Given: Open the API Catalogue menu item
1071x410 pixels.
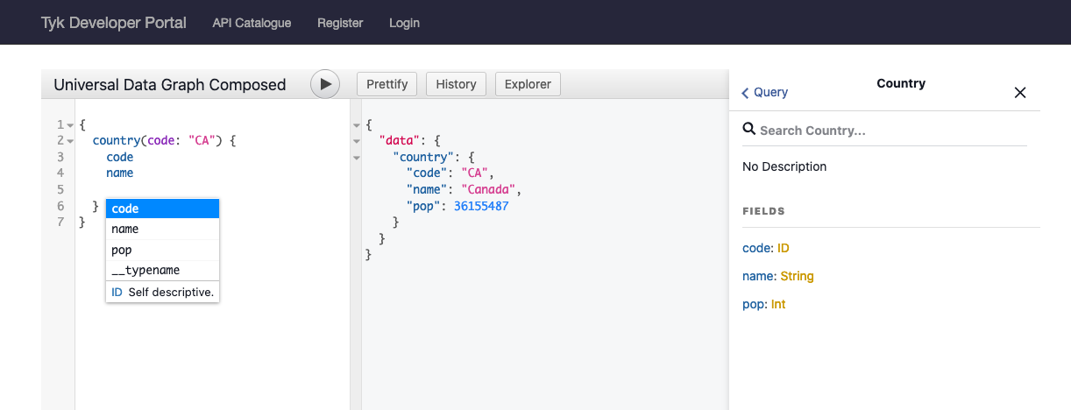Looking at the screenshot, I should (252, 23).
